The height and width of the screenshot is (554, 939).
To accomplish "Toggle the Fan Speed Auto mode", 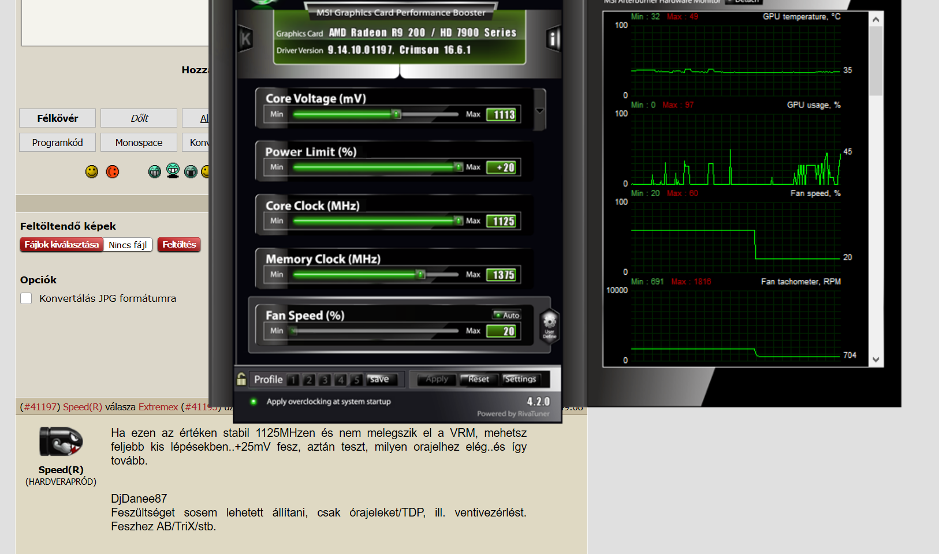I will click(x=507, y=315).
